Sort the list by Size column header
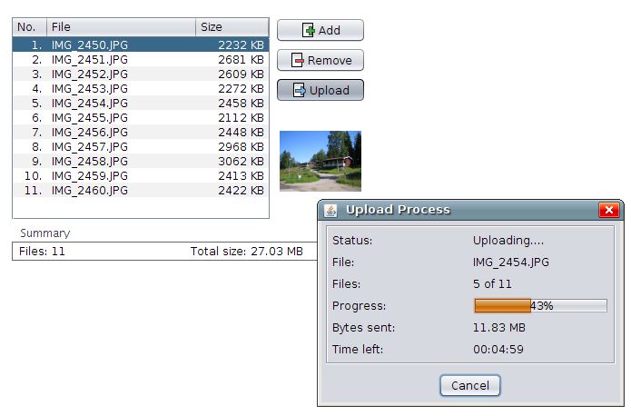631x416 pixels. (232, 27)
